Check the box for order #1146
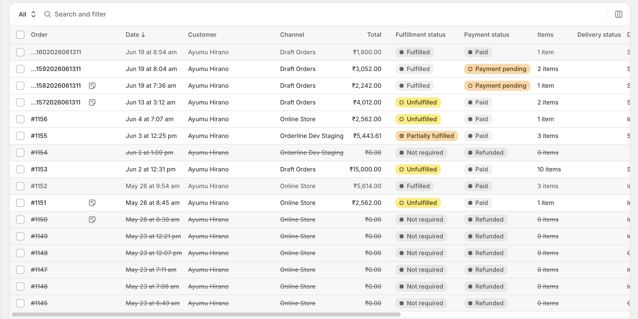Viewport: 638px width, 319px height. point(20,287)
